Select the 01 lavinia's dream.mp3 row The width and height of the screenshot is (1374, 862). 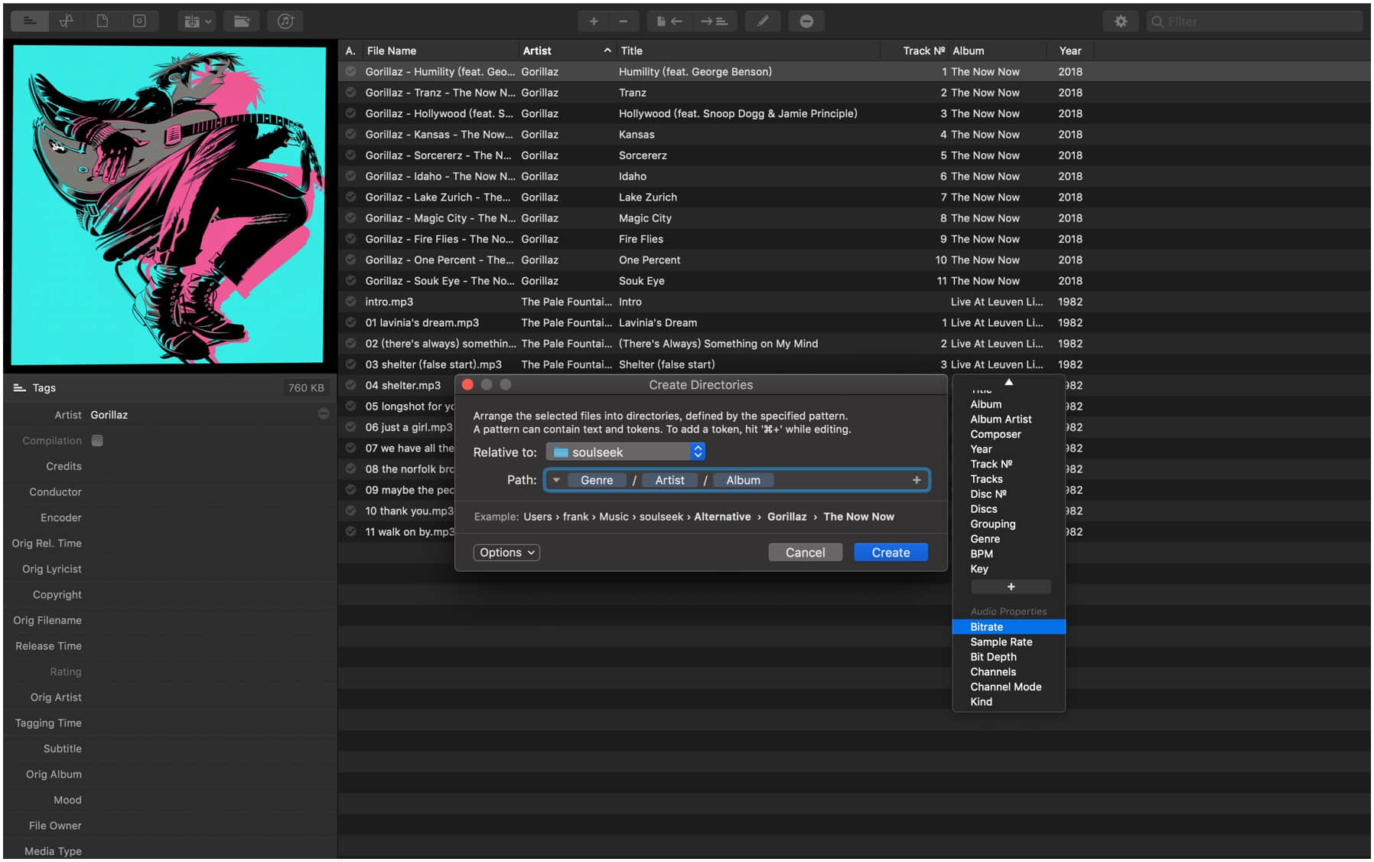pos(853,322)
